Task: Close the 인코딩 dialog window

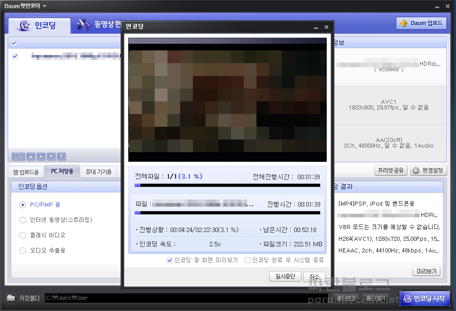Action: point(326,27)
